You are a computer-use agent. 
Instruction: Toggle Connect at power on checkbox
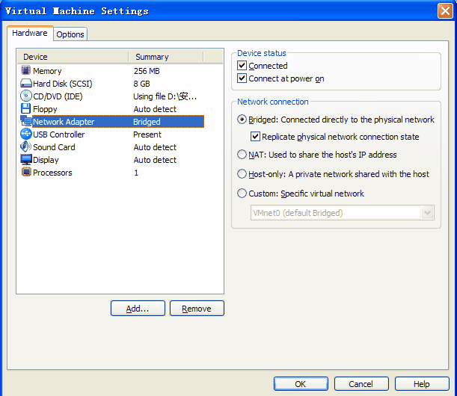coord(242,78)
